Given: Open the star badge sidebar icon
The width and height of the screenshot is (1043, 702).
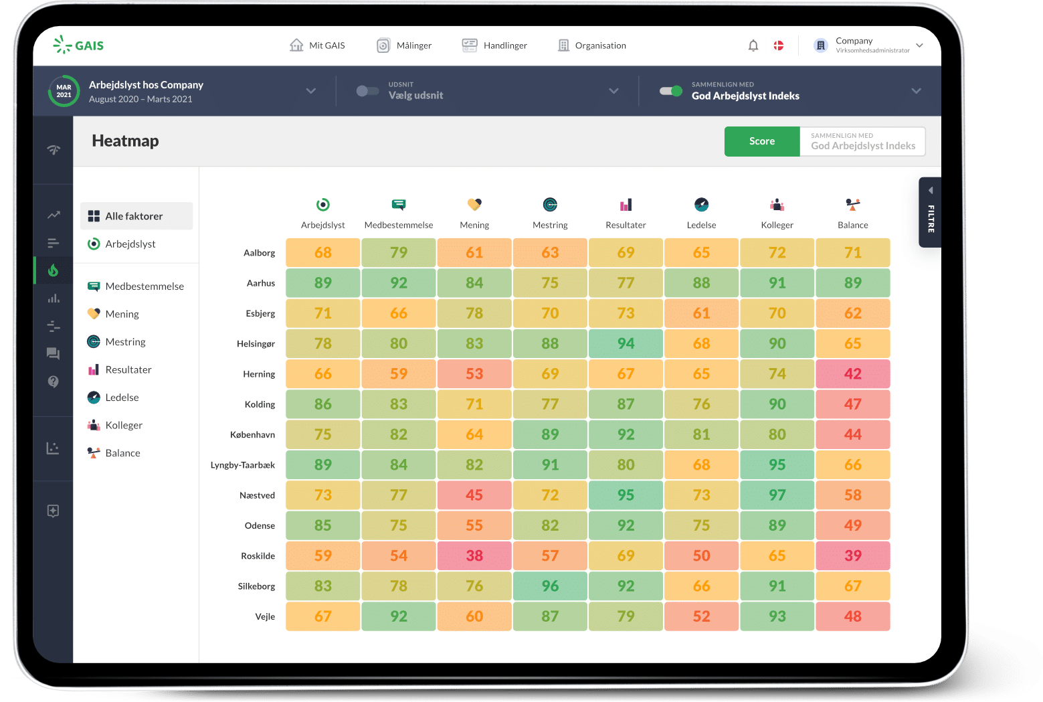Looking at the screenshot, I should click(x=54, y=511).
